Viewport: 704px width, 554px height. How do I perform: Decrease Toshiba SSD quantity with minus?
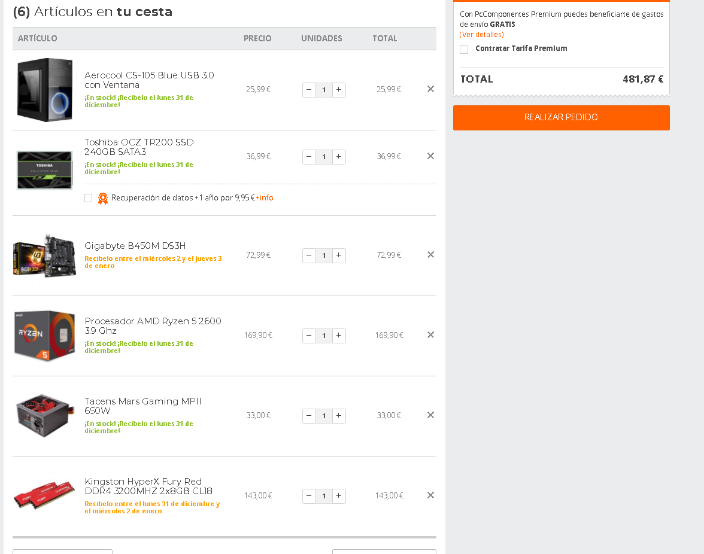pyautogui.click(x=309, y=157)
